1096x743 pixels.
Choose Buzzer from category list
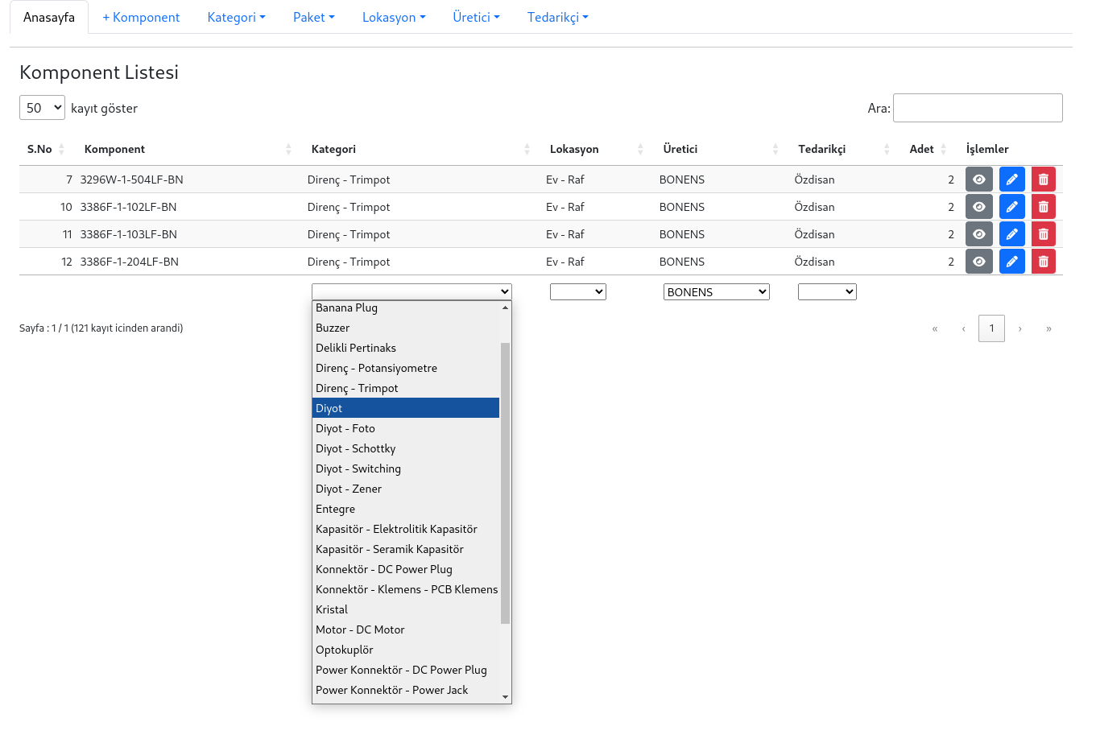tap(406, 328)
